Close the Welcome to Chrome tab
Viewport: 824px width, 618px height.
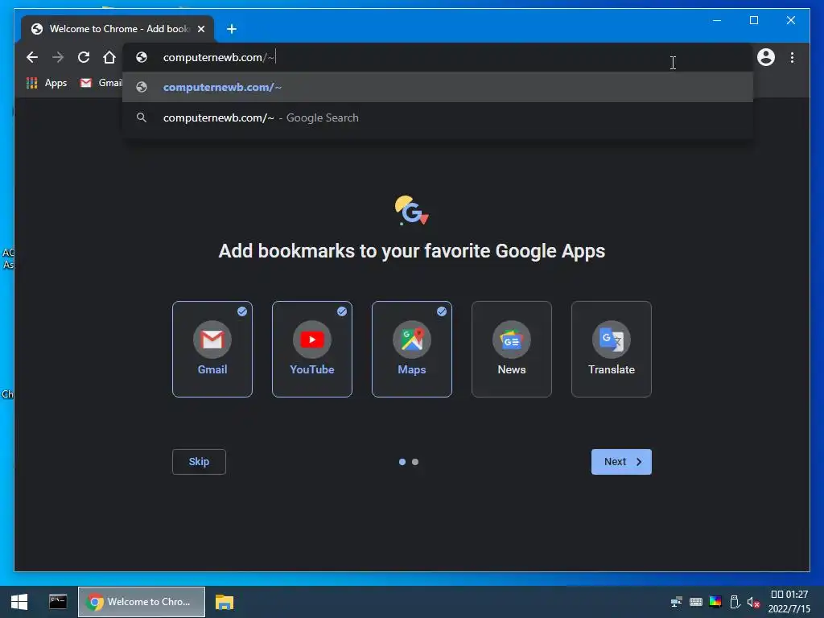click(200, 29)
